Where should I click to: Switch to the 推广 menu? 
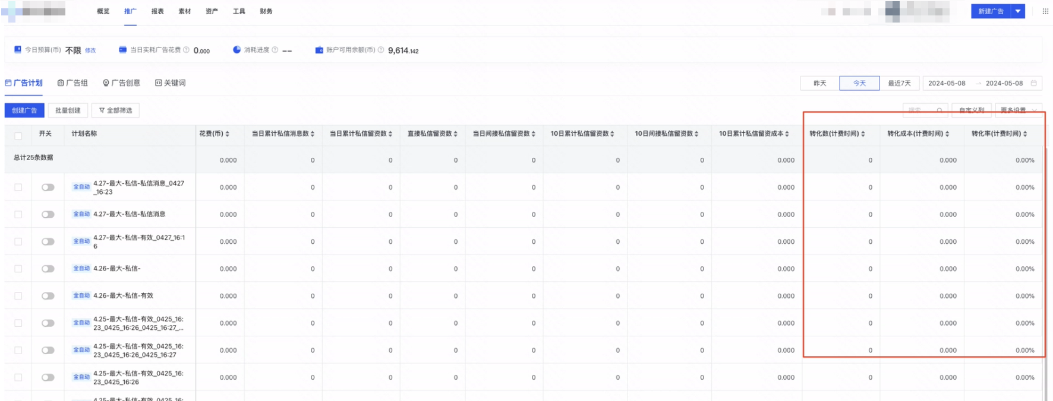130,11
